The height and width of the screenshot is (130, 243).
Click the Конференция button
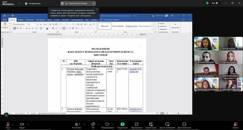pyautogui.click(x=33, y=3)
